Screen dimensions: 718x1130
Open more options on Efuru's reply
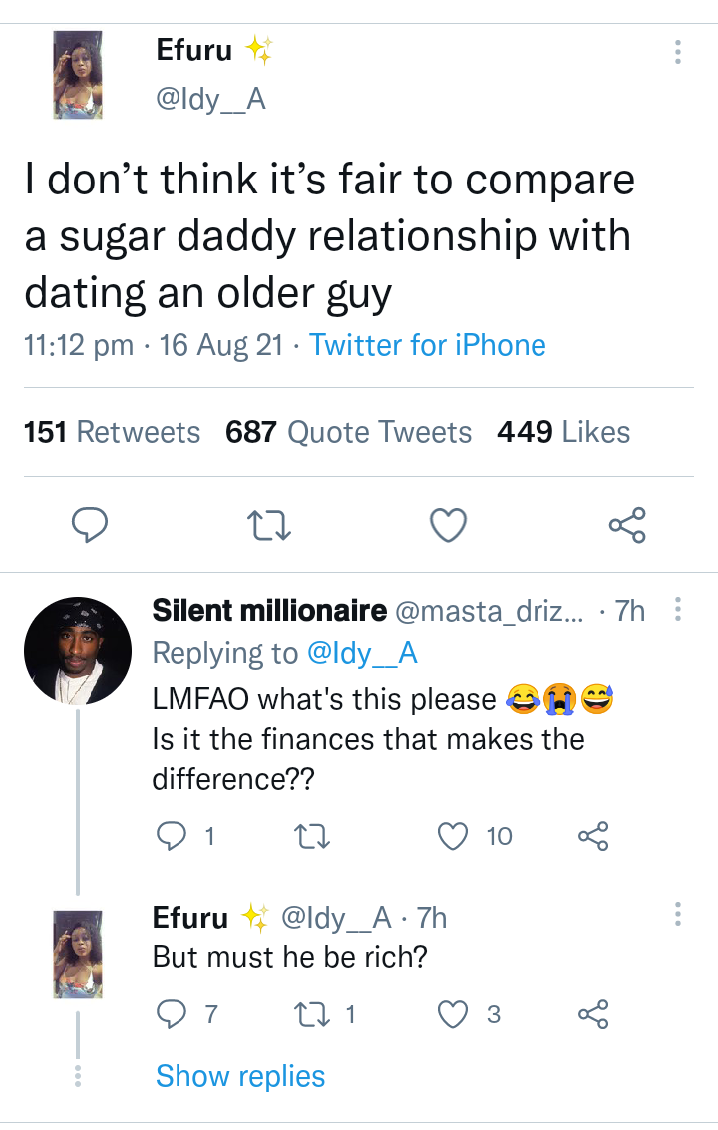pyautogui.click(x=678, y=914)
